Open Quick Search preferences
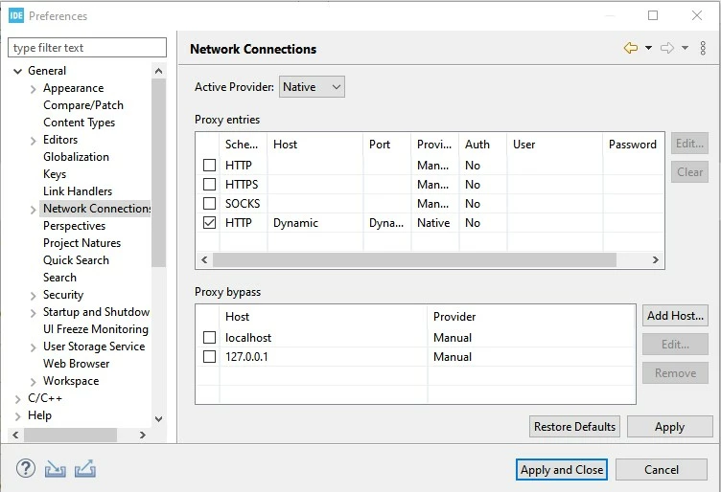721x492 pixels. coord(76,260)
